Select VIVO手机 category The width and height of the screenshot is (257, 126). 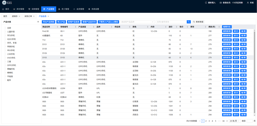pyautogui.click(x=11, y=58)
